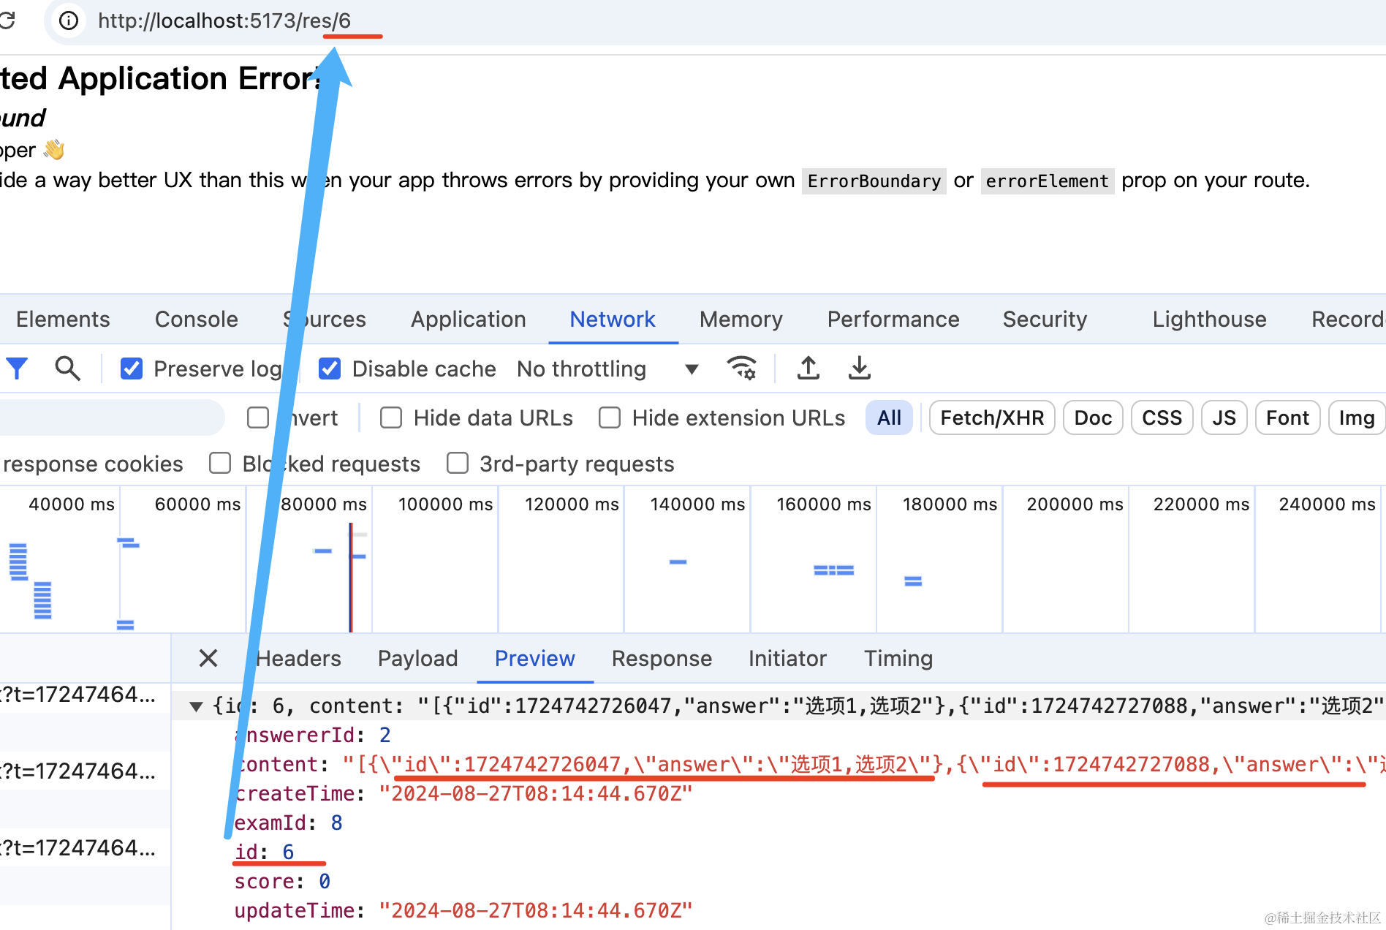Click the network filter text input
Image resolution: width=1386 pixels, height=930 pixels.
(110, 417)
